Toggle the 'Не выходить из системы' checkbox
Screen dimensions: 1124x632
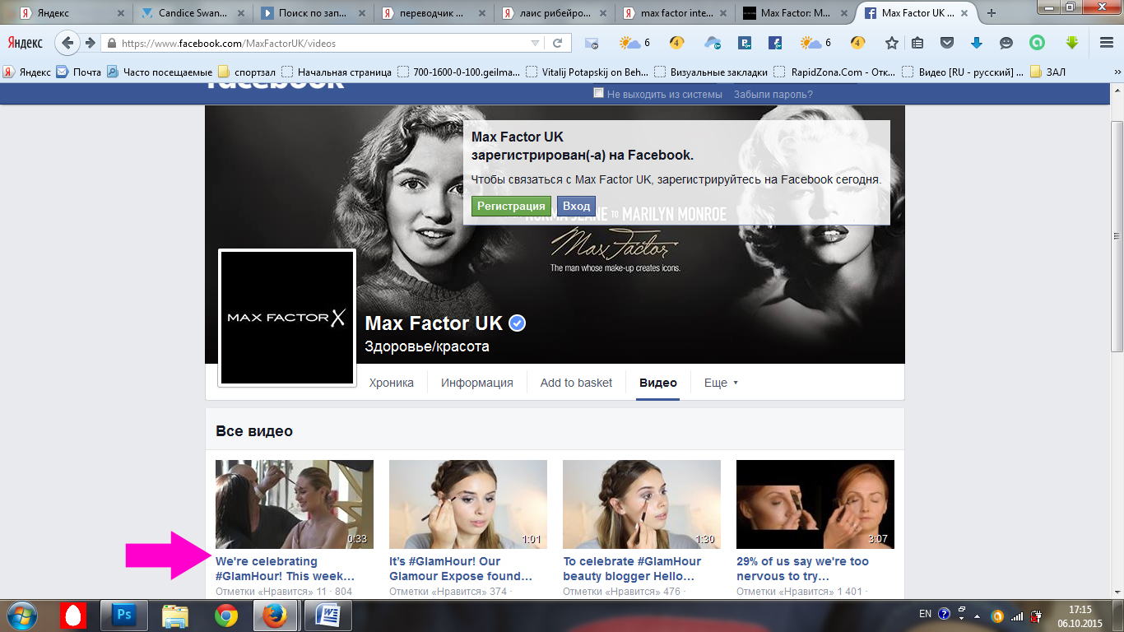[598, 93]
